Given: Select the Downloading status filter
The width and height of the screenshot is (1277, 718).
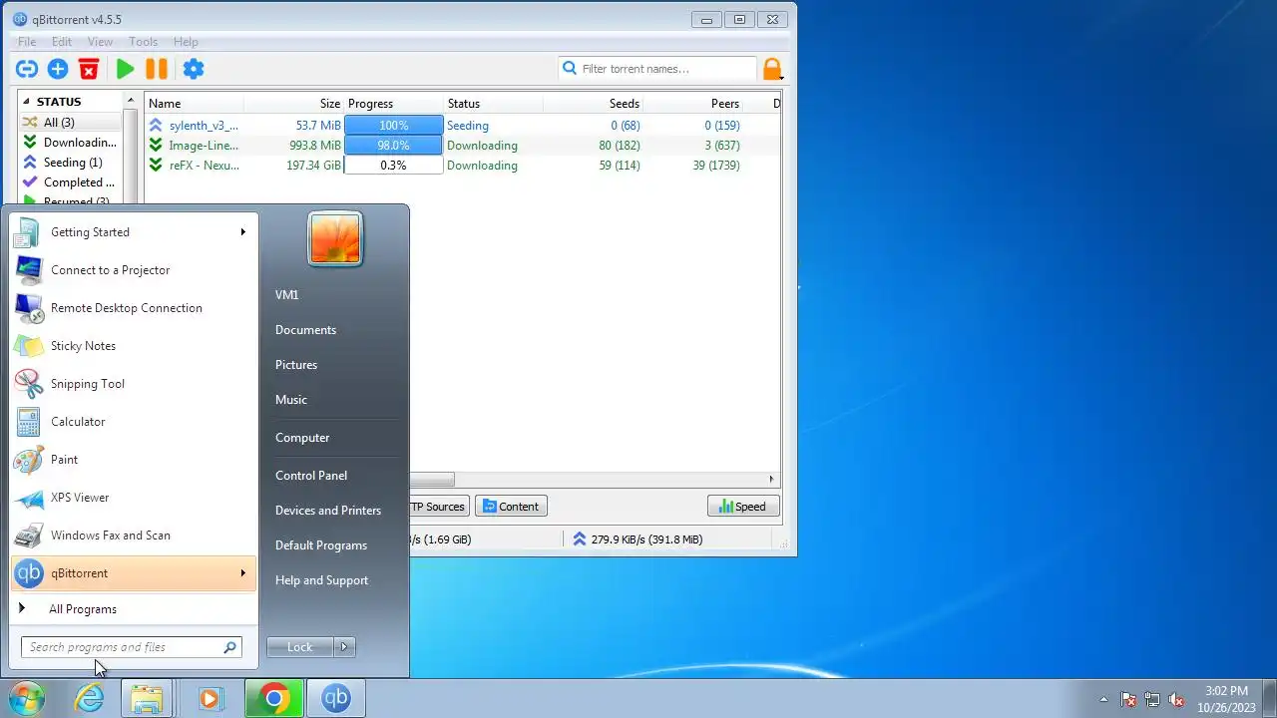Looking at the screenshot, I should tap(71, 143).
